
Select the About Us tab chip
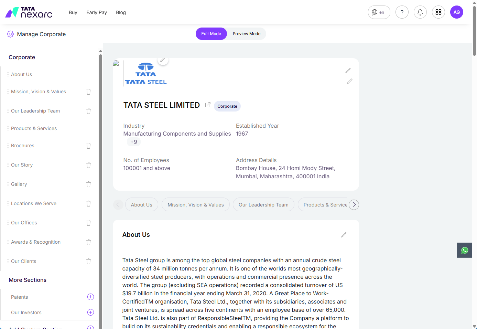pyautogui.click(x=141, y=205)
